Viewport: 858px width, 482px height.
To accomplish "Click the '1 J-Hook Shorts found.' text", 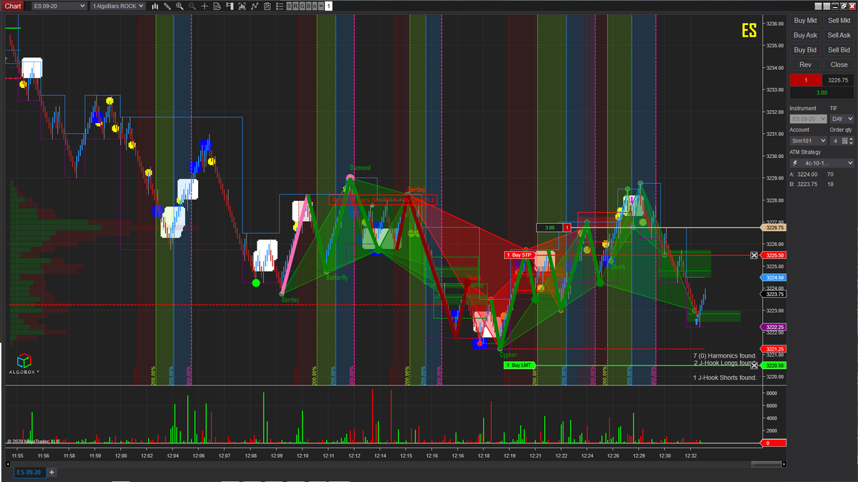I will 724,378.
